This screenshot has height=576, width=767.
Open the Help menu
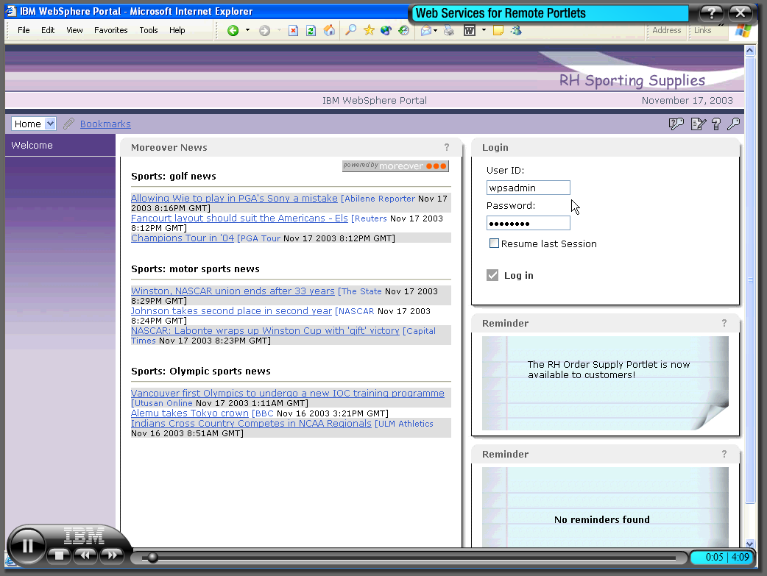177,30
